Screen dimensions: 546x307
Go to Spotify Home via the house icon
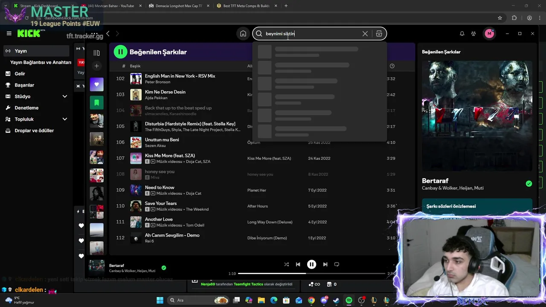(x=243, y=34)
